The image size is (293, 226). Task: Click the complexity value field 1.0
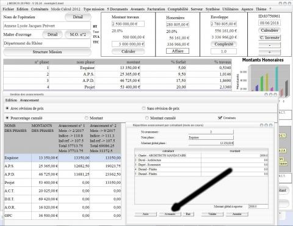click(223, 51)
